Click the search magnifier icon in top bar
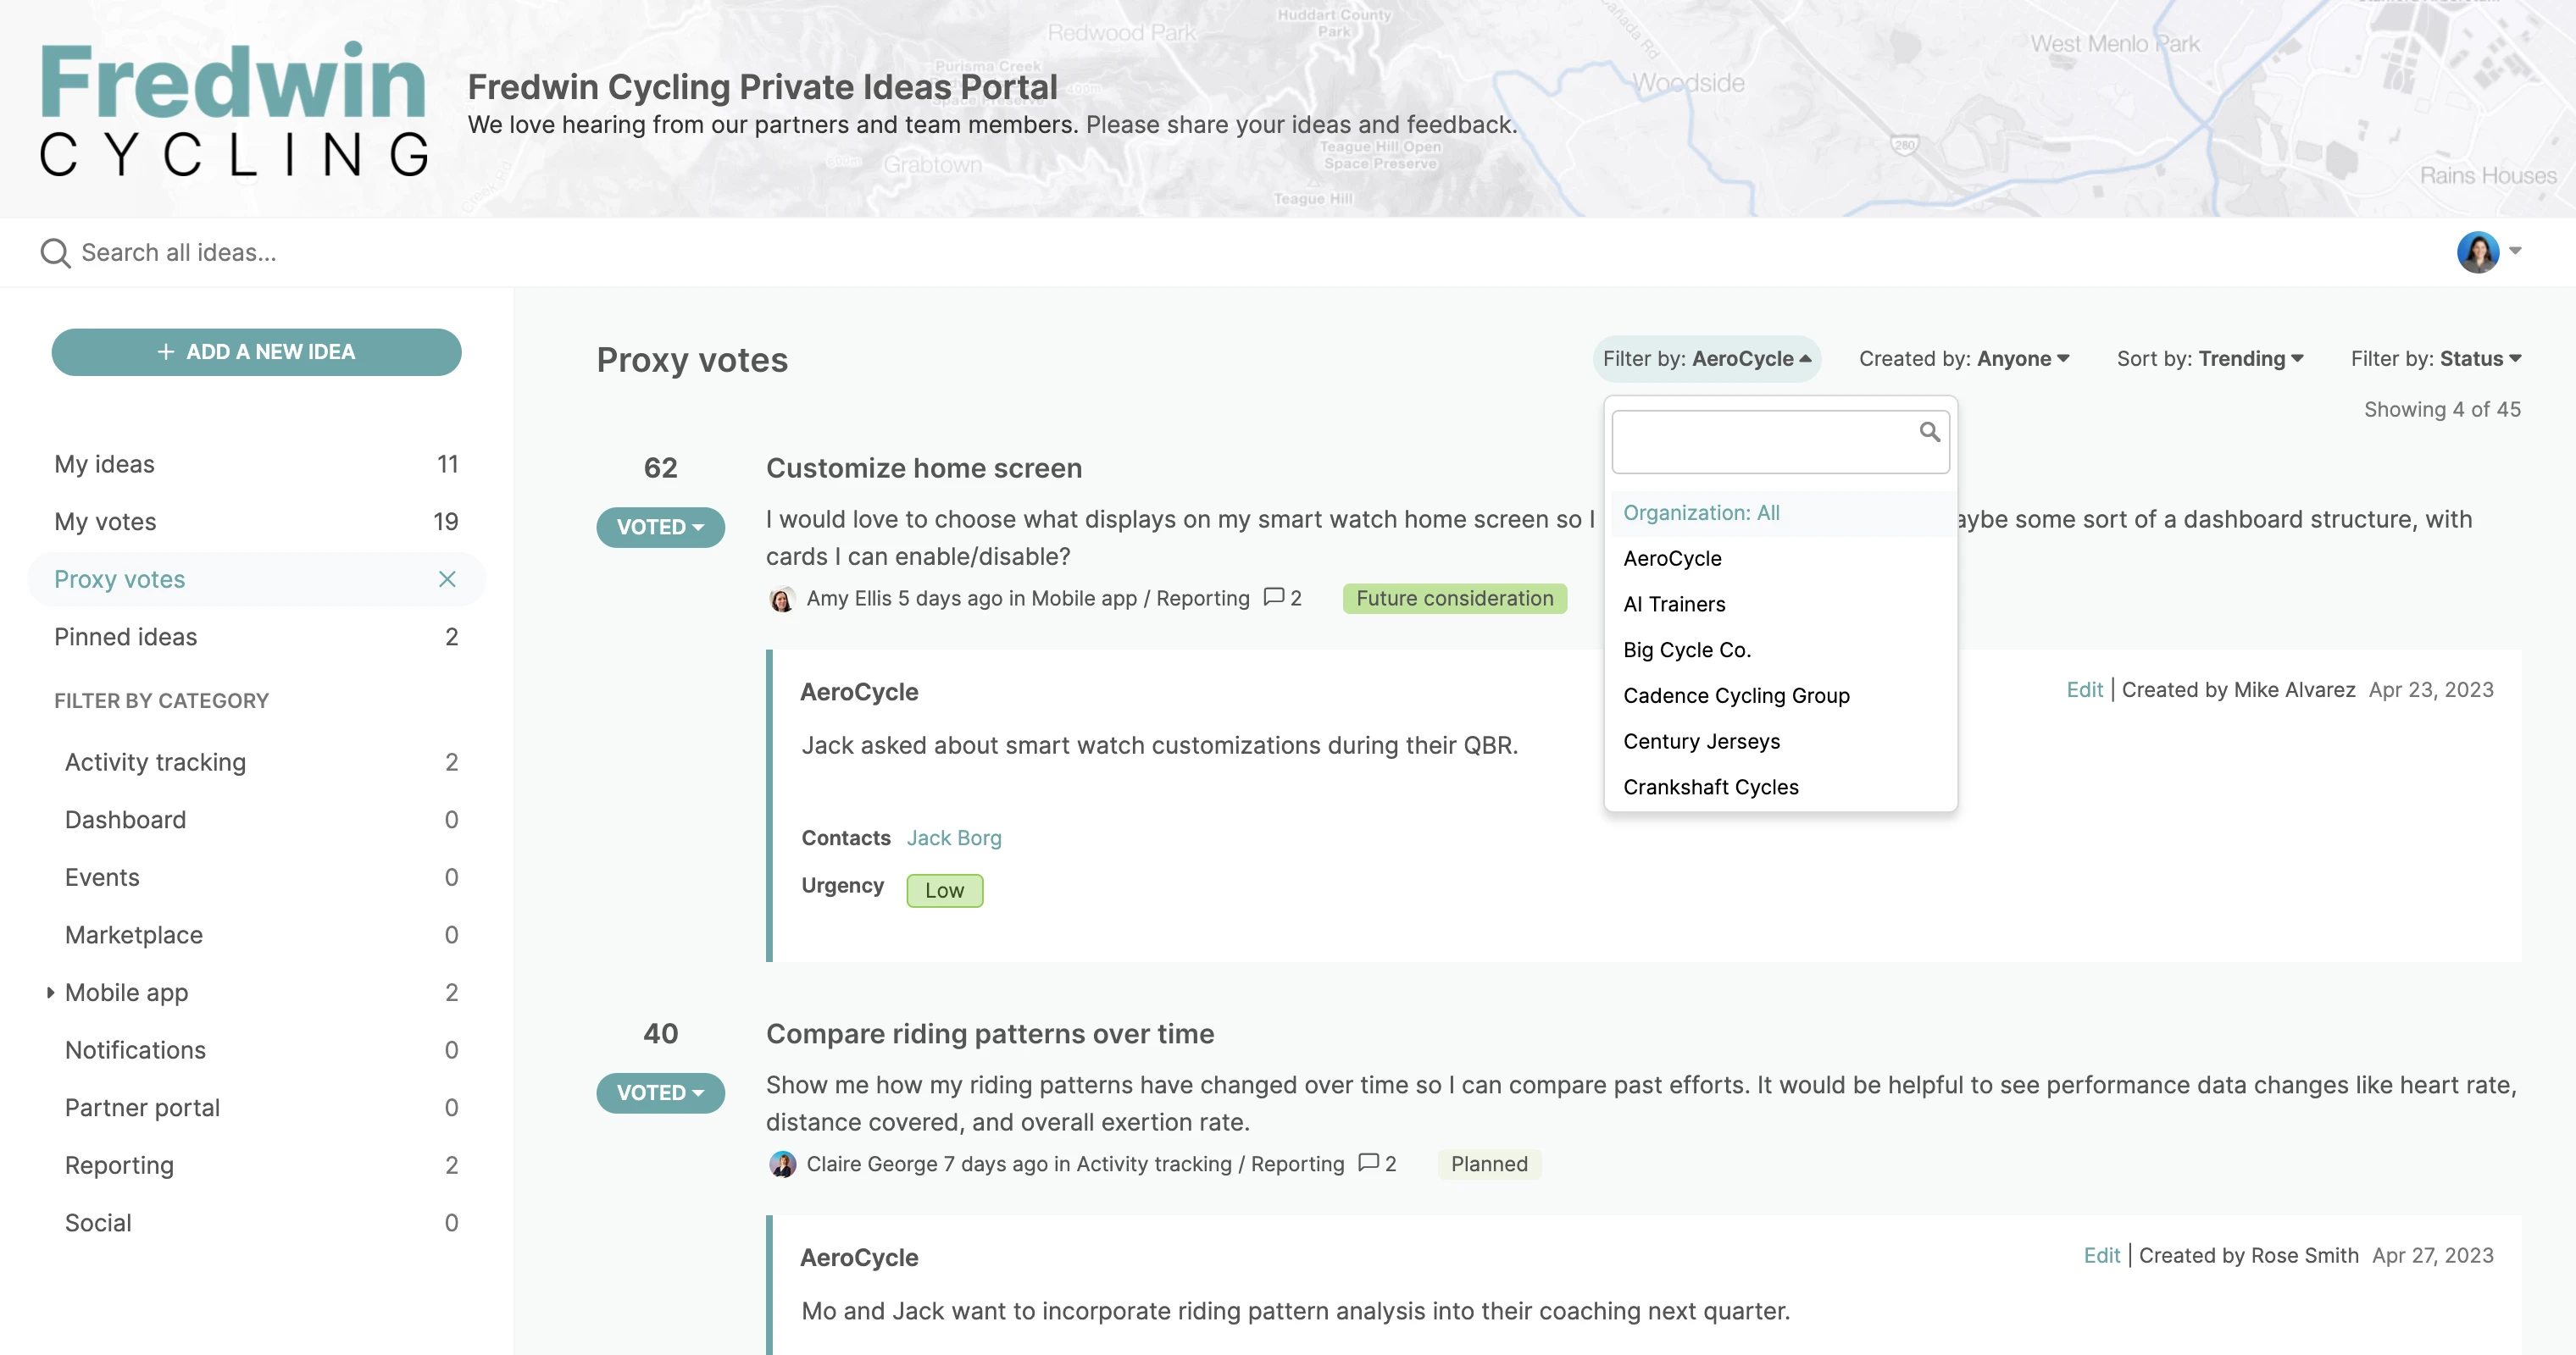2576x1355 pixels. [55, 253]
